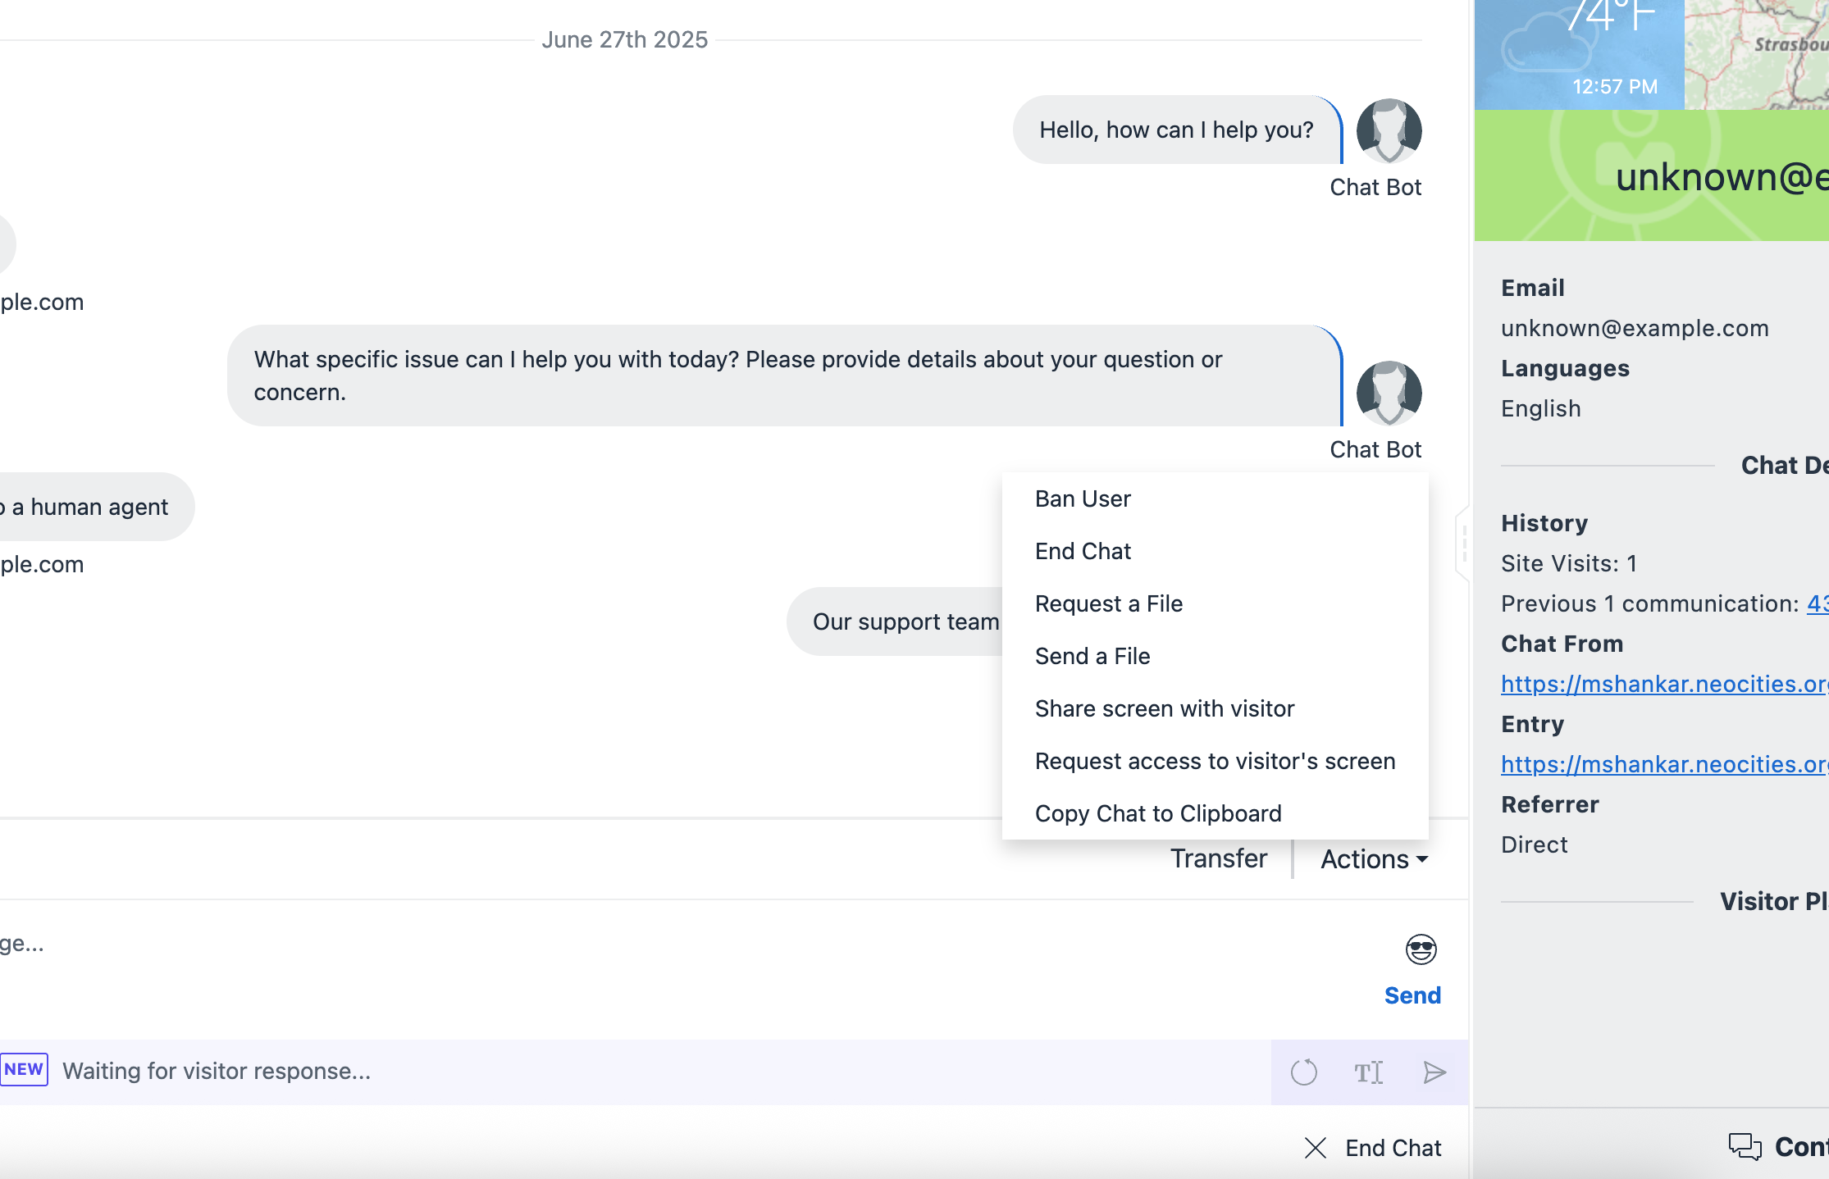This screenshot has height=1179, width=1829.
Task: Select Send a File menu option
Action: point(1092,656)
